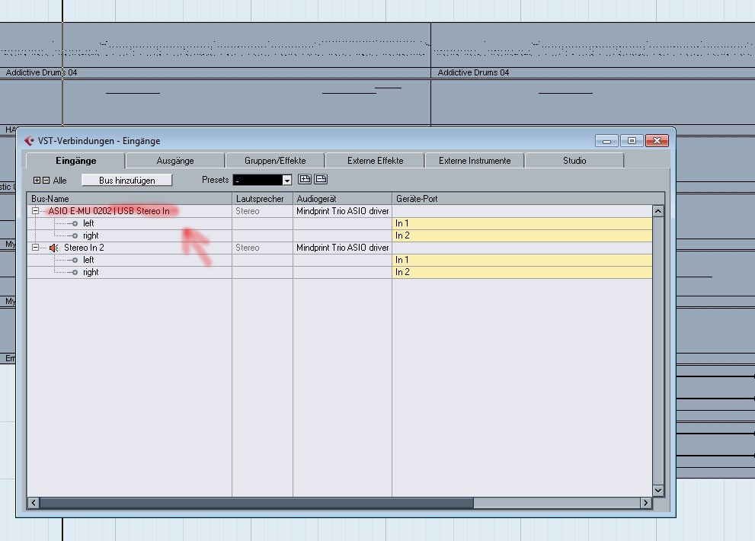Viewport: 755px width, 541px height.
Task: Click the vertical scrollbar down arrow
Action: (x=658, y=491)
